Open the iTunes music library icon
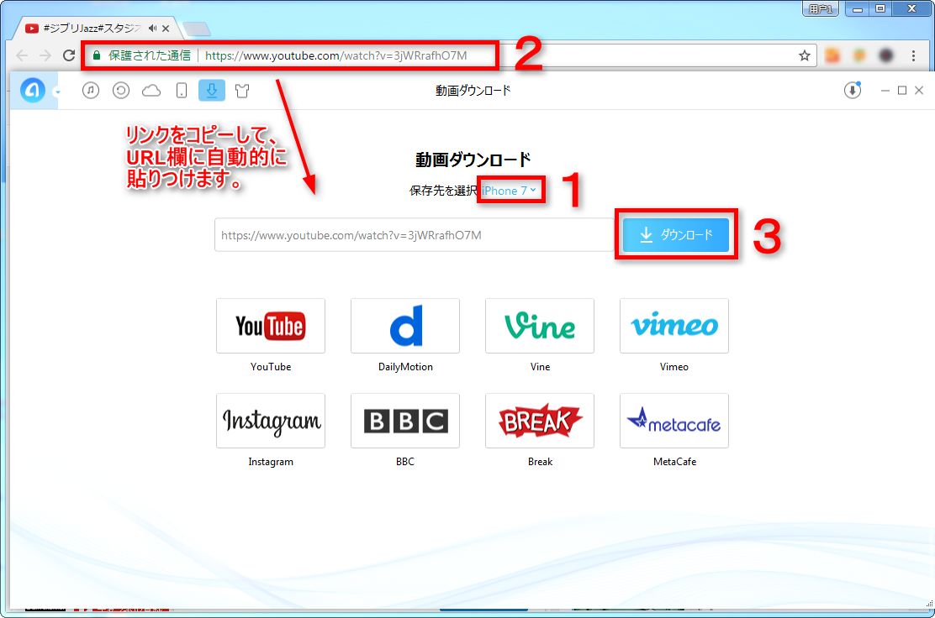This screenshot has width=935, height=618. (x=91, y=91)
